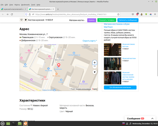Bookmark this page with the star
This screenshot has height=126, width=158.
(118, 14)
